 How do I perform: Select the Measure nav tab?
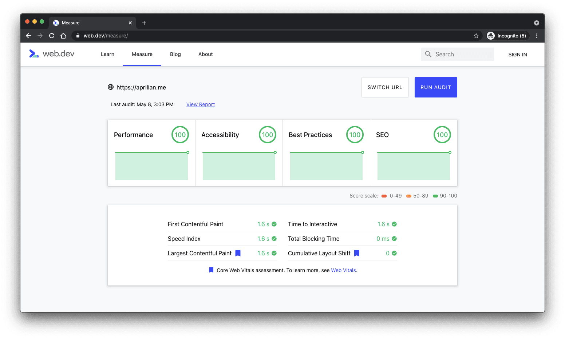(142, 54)
